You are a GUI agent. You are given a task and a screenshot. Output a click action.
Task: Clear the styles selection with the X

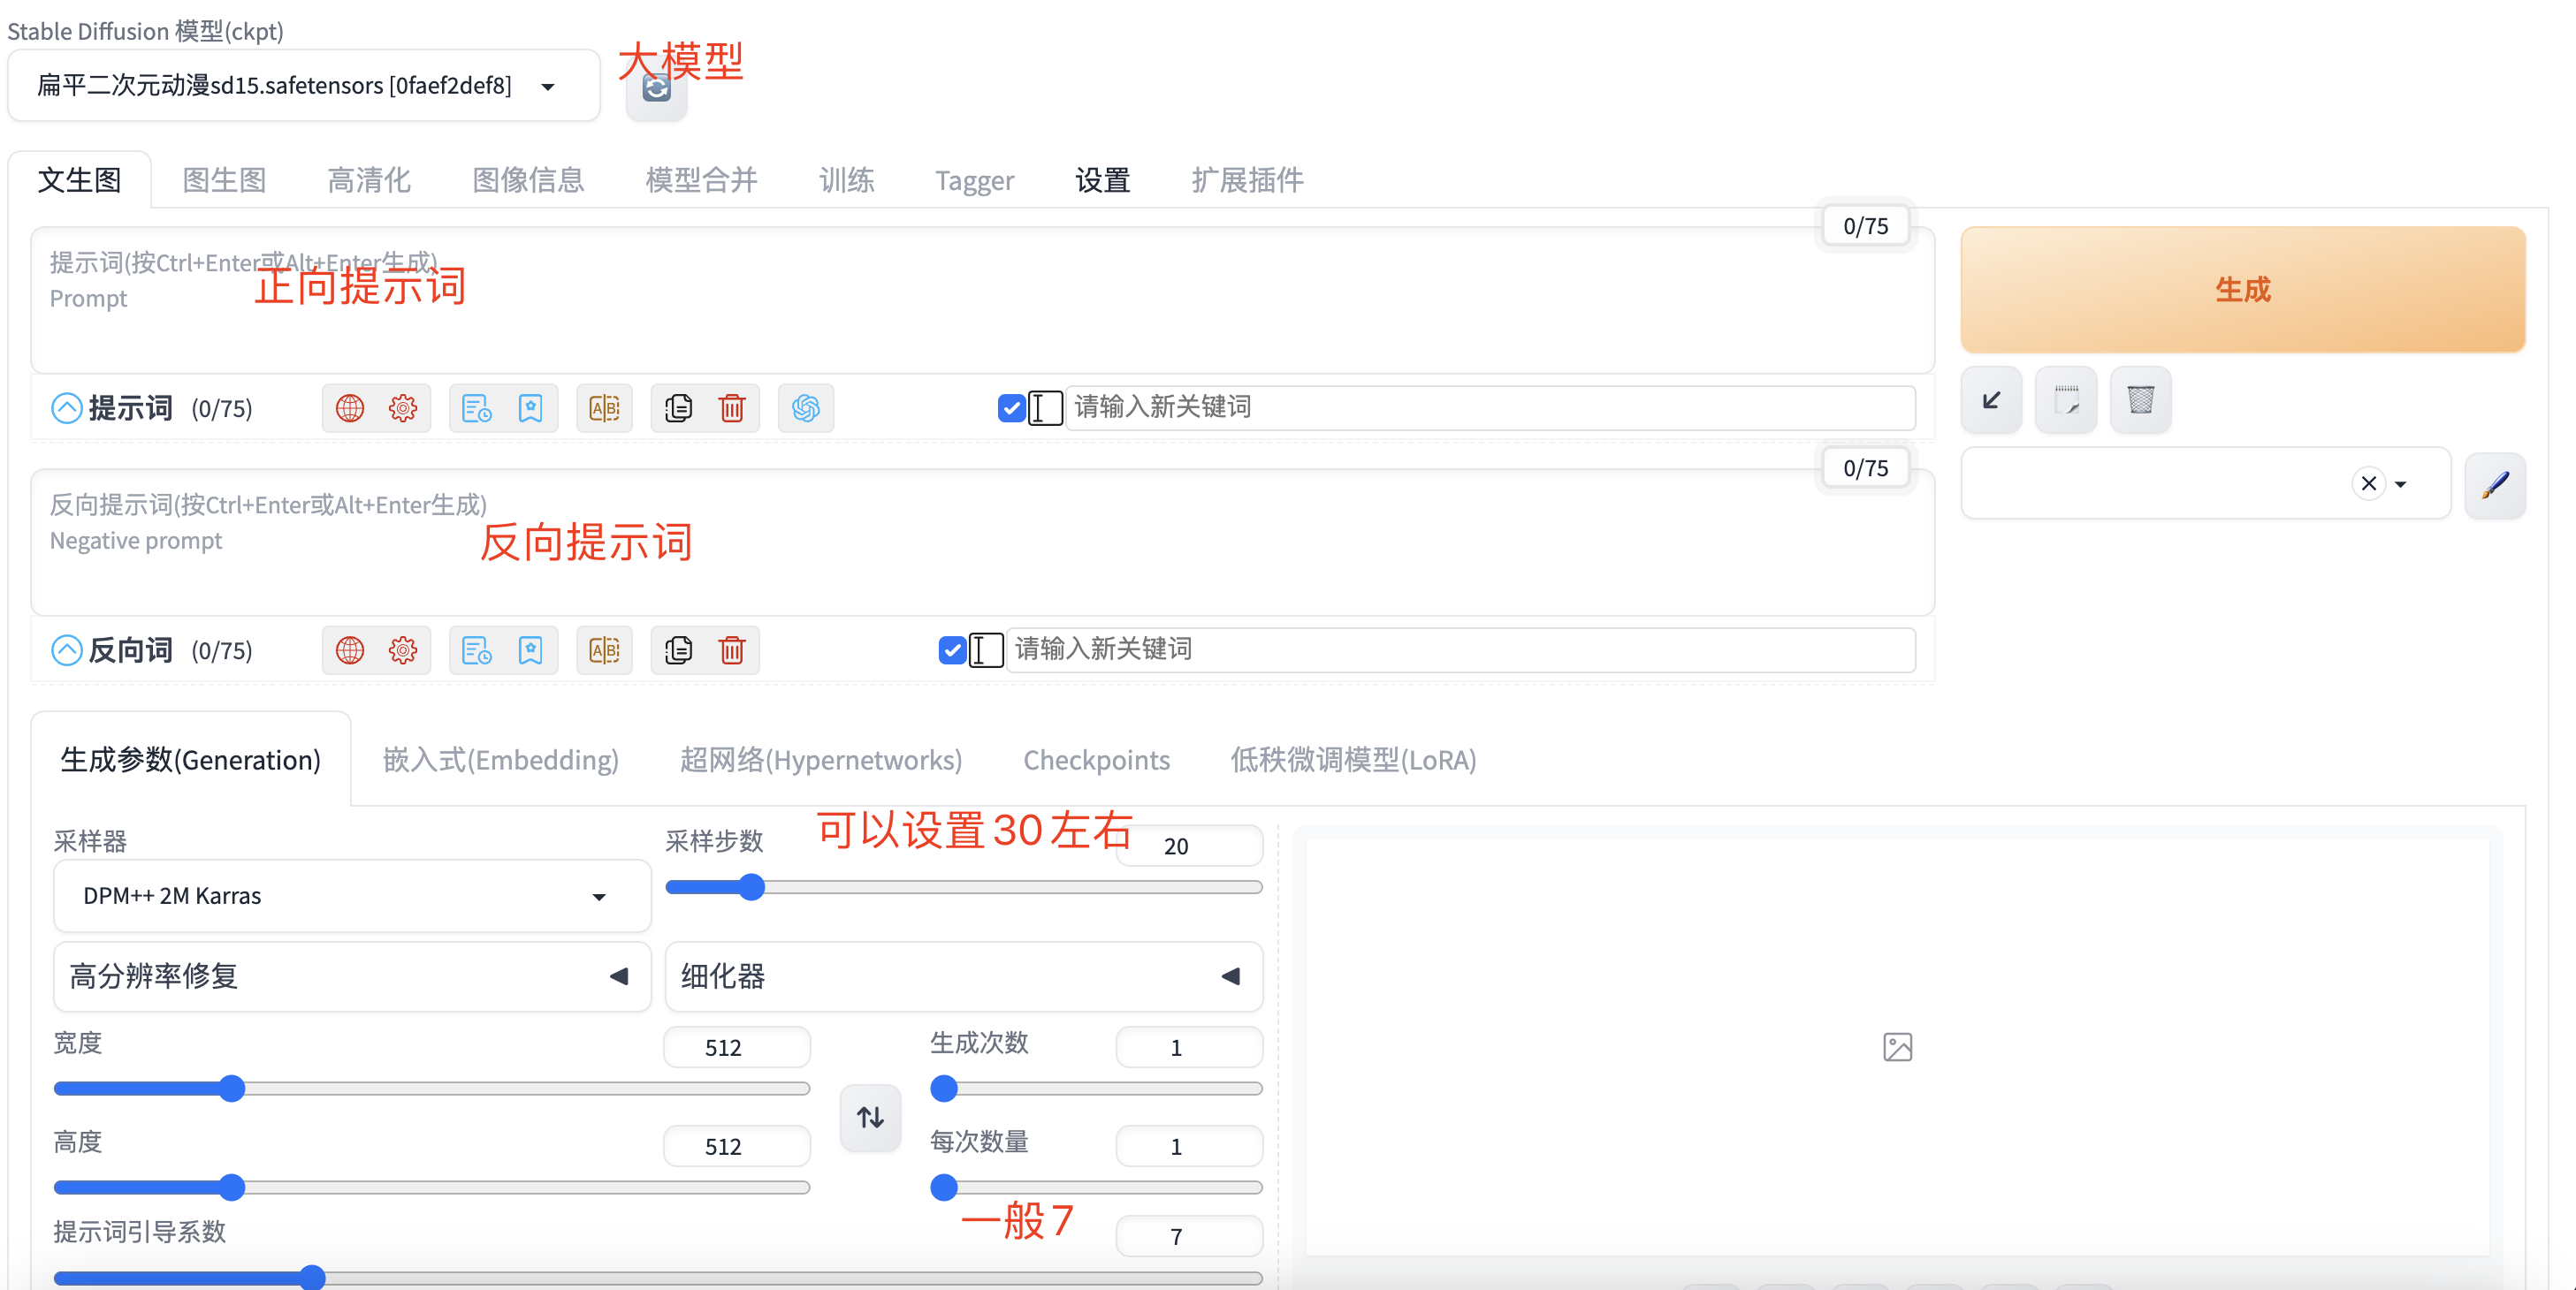(x=2368, y=483)
